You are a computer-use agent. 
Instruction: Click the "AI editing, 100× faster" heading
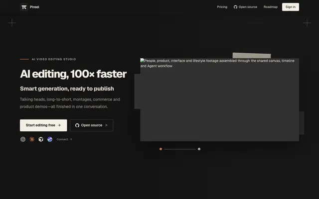pyautogui.click(x=73, y=74)
